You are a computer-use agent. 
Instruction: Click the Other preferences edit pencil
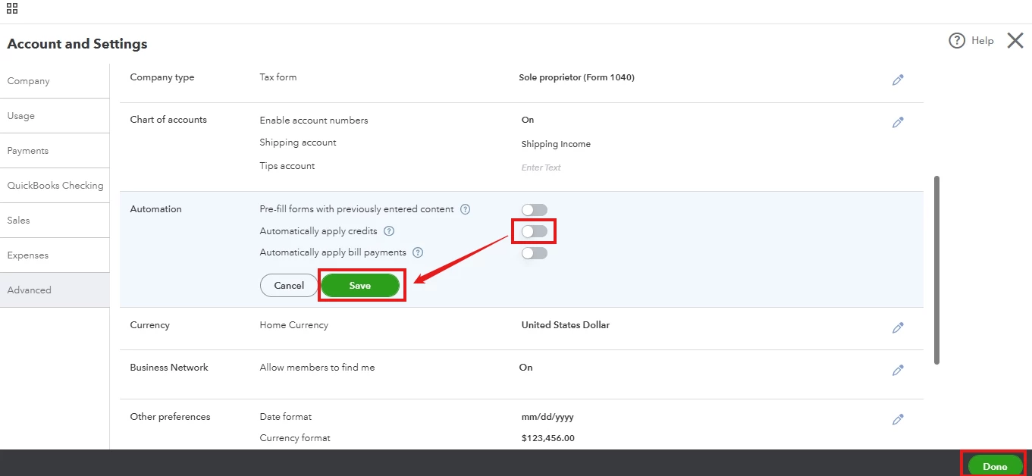click(x=898, y=419)
